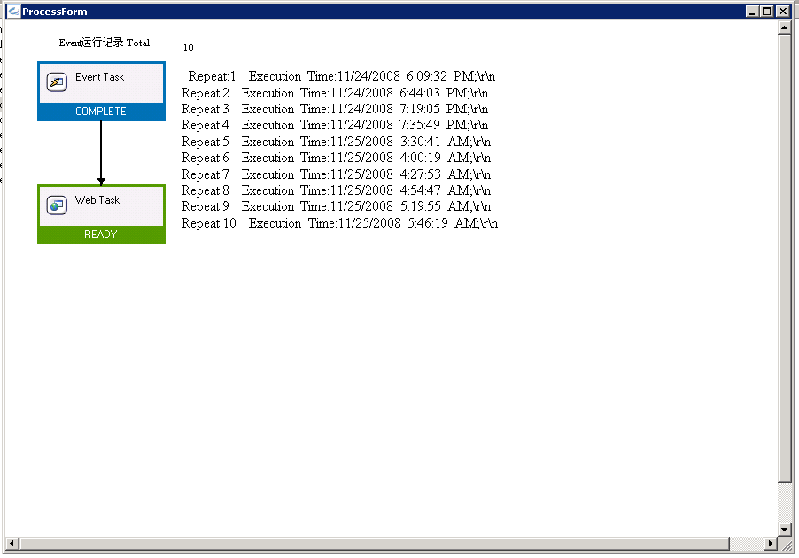
Task: Click the ProcessForm title bar app icon
Action: 14,12
